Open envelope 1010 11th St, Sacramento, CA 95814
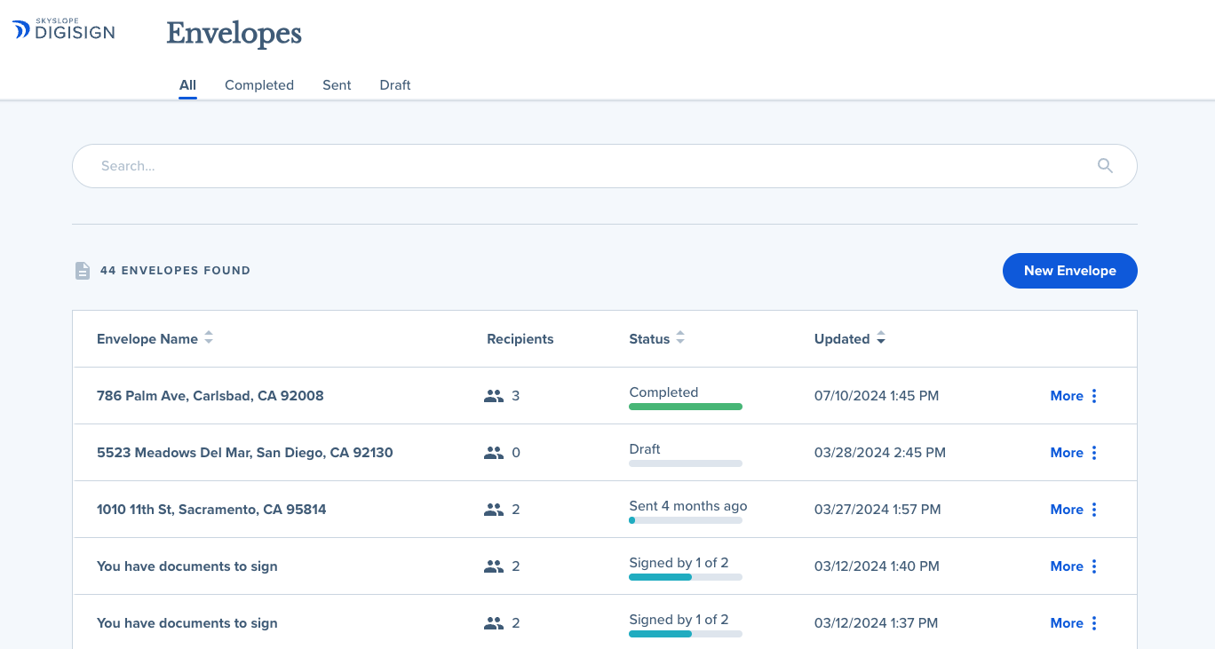Viewport: 1215px width, 649px height. coord(211,510)
